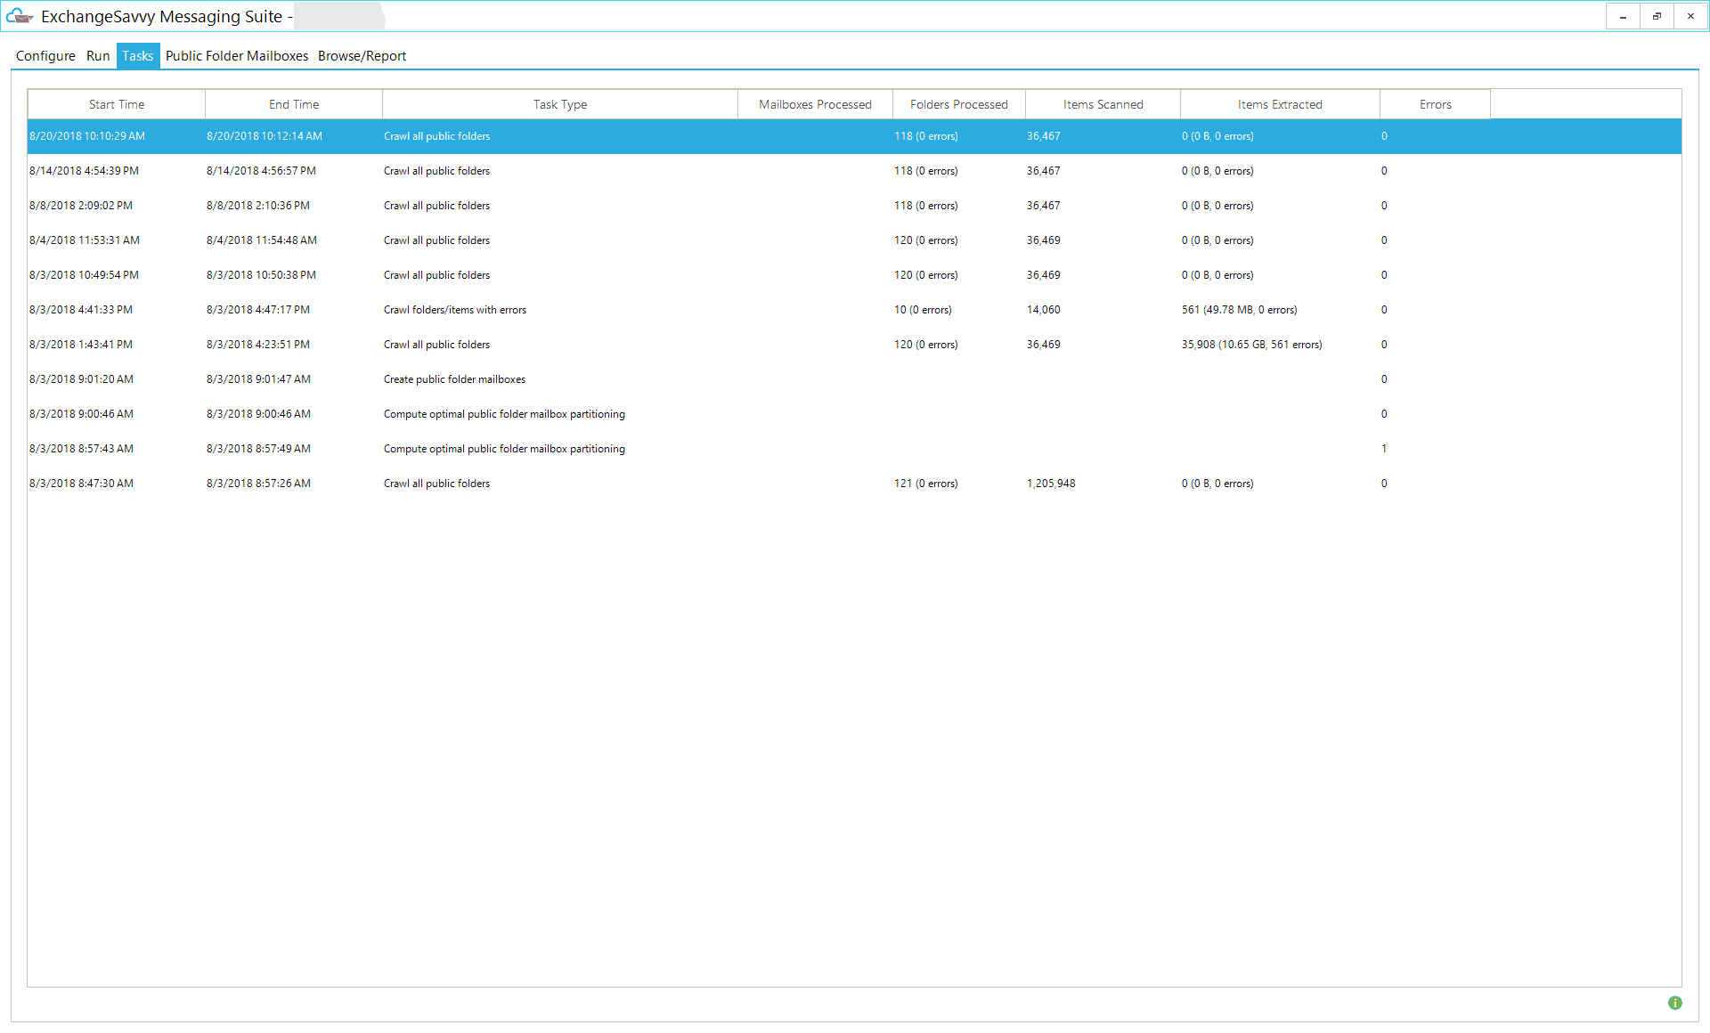Click the ExchangeSavvy app logo icon
The width and height of the screenshot is (1710, 1033).
pos(20,16)
